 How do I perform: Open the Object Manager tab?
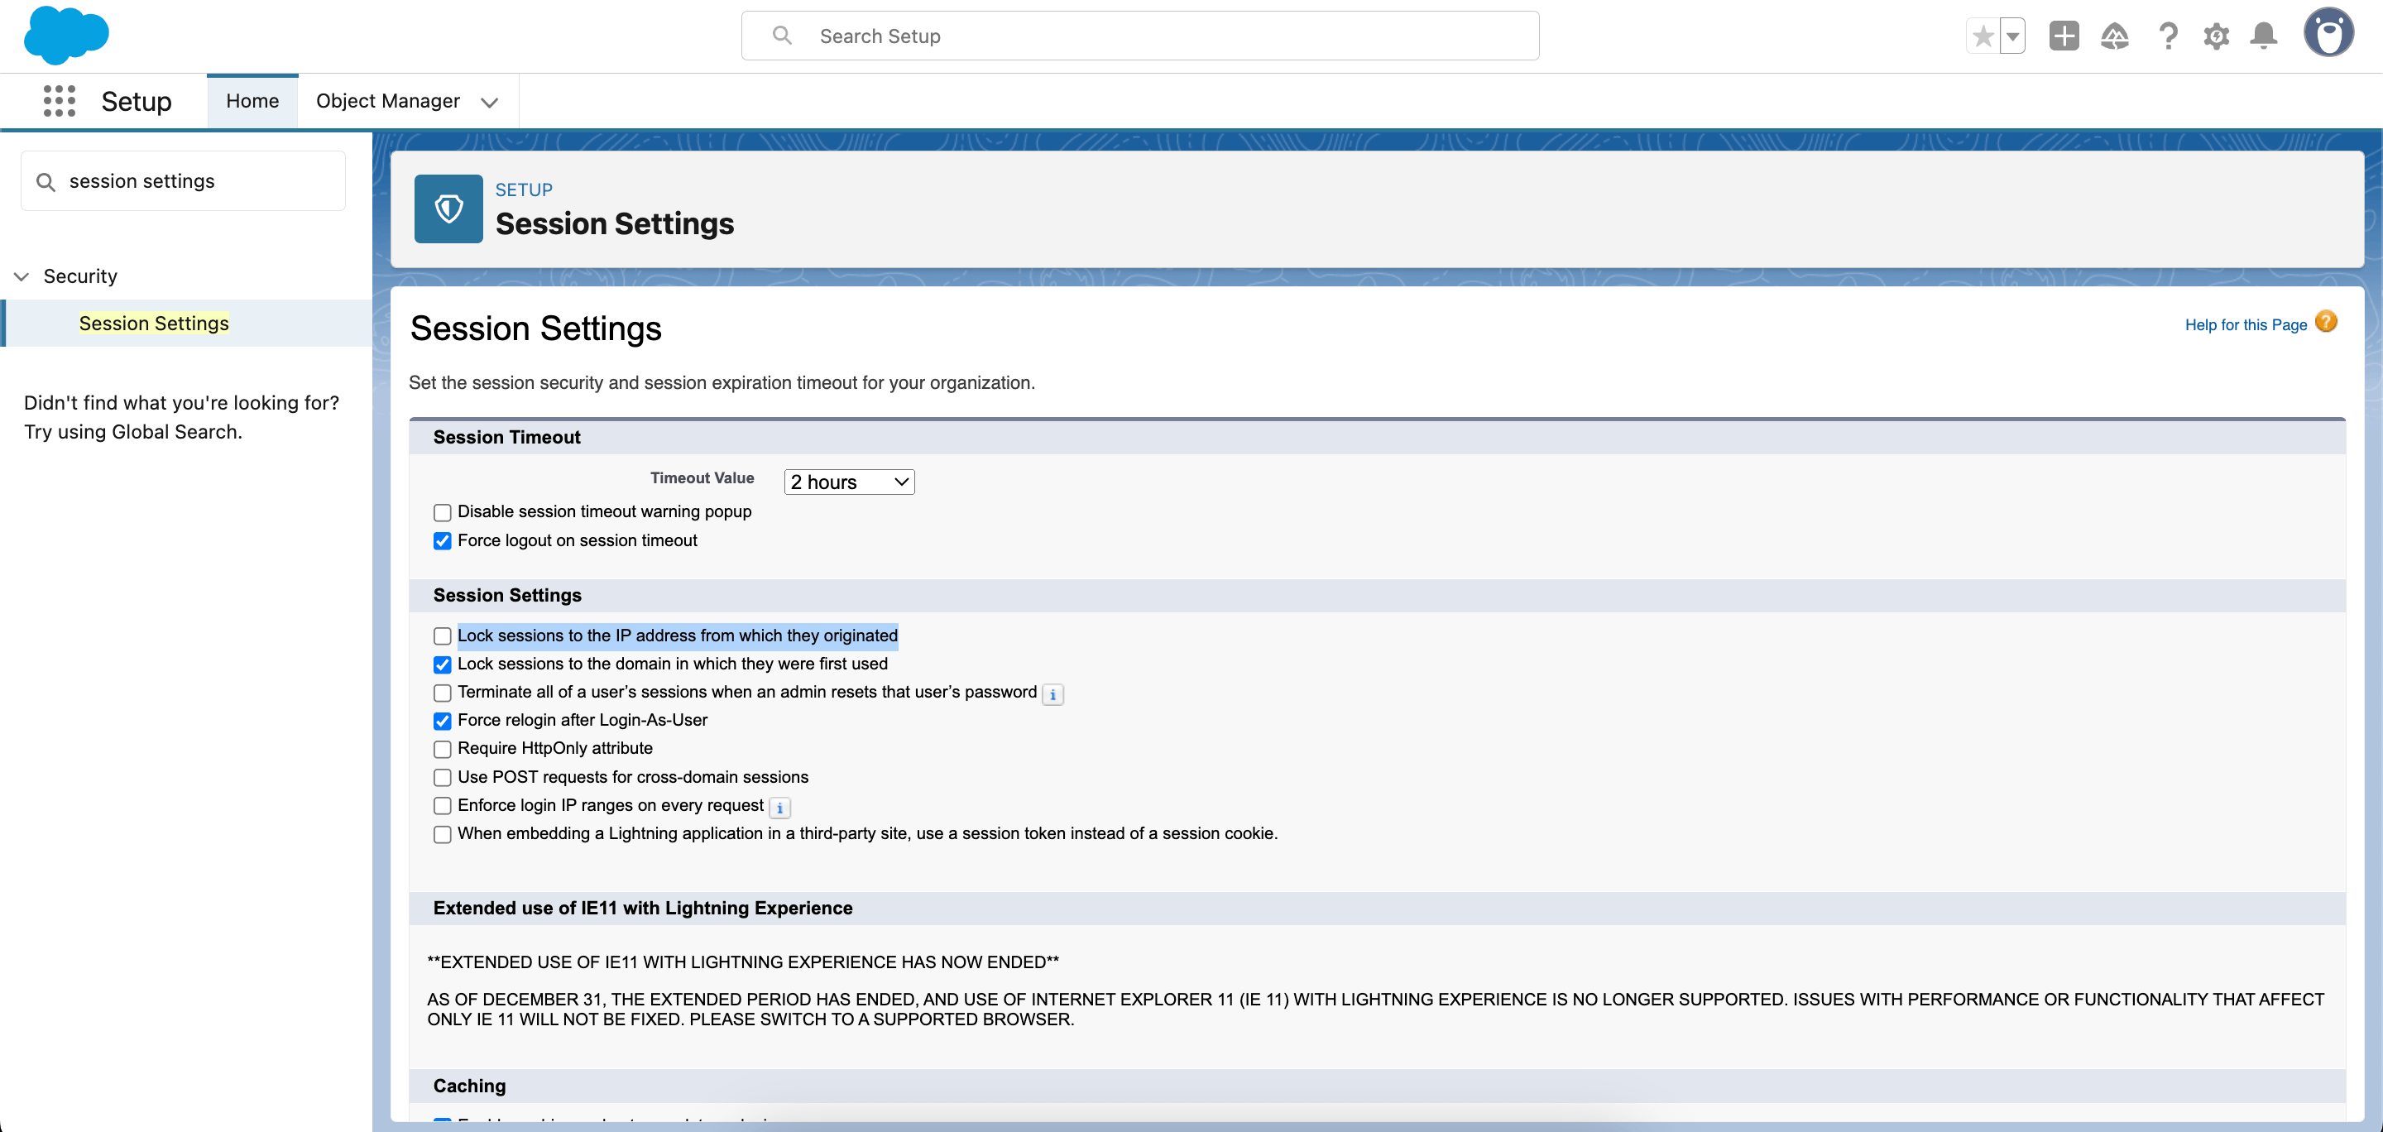pos(387,101)
